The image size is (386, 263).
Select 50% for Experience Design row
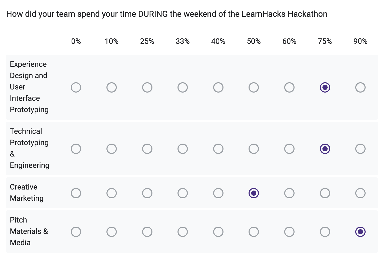254,87
